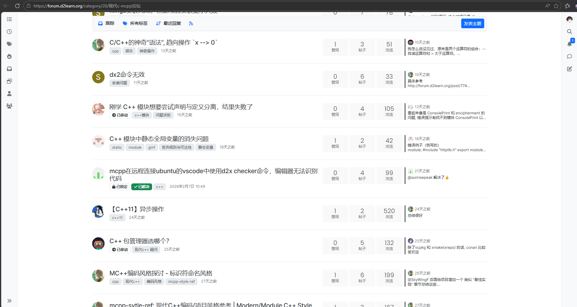Screen dimensions: 577x307
Task: Open the categories list icon in left sidebar
Action: point(9,19)
